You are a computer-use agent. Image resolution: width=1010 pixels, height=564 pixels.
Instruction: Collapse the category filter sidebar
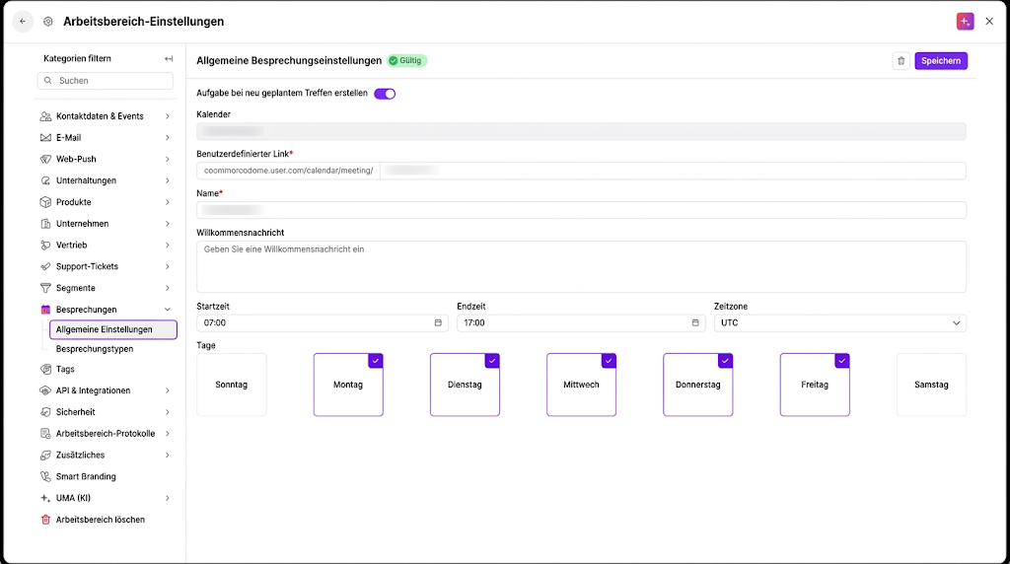[x=169, y=58]
